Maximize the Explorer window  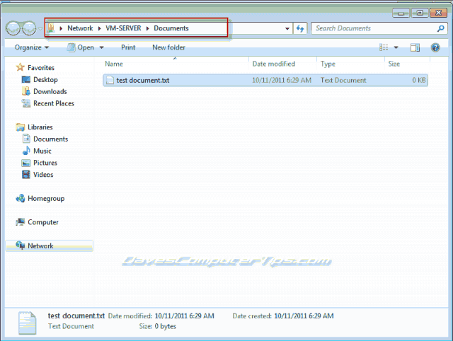tap(420, 13)
